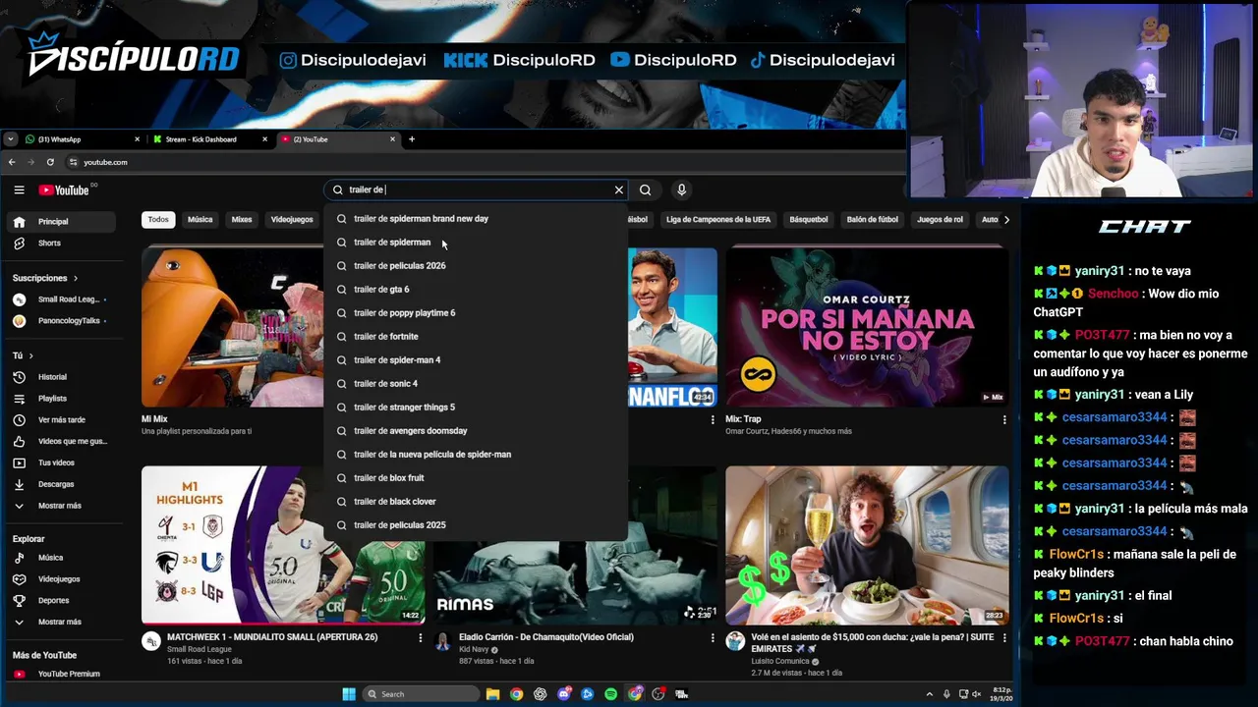This screenshot has height=707, width=1258.
Task: Choose suggestion trailer de poppy playtime 6
Action: pos(476,313)
